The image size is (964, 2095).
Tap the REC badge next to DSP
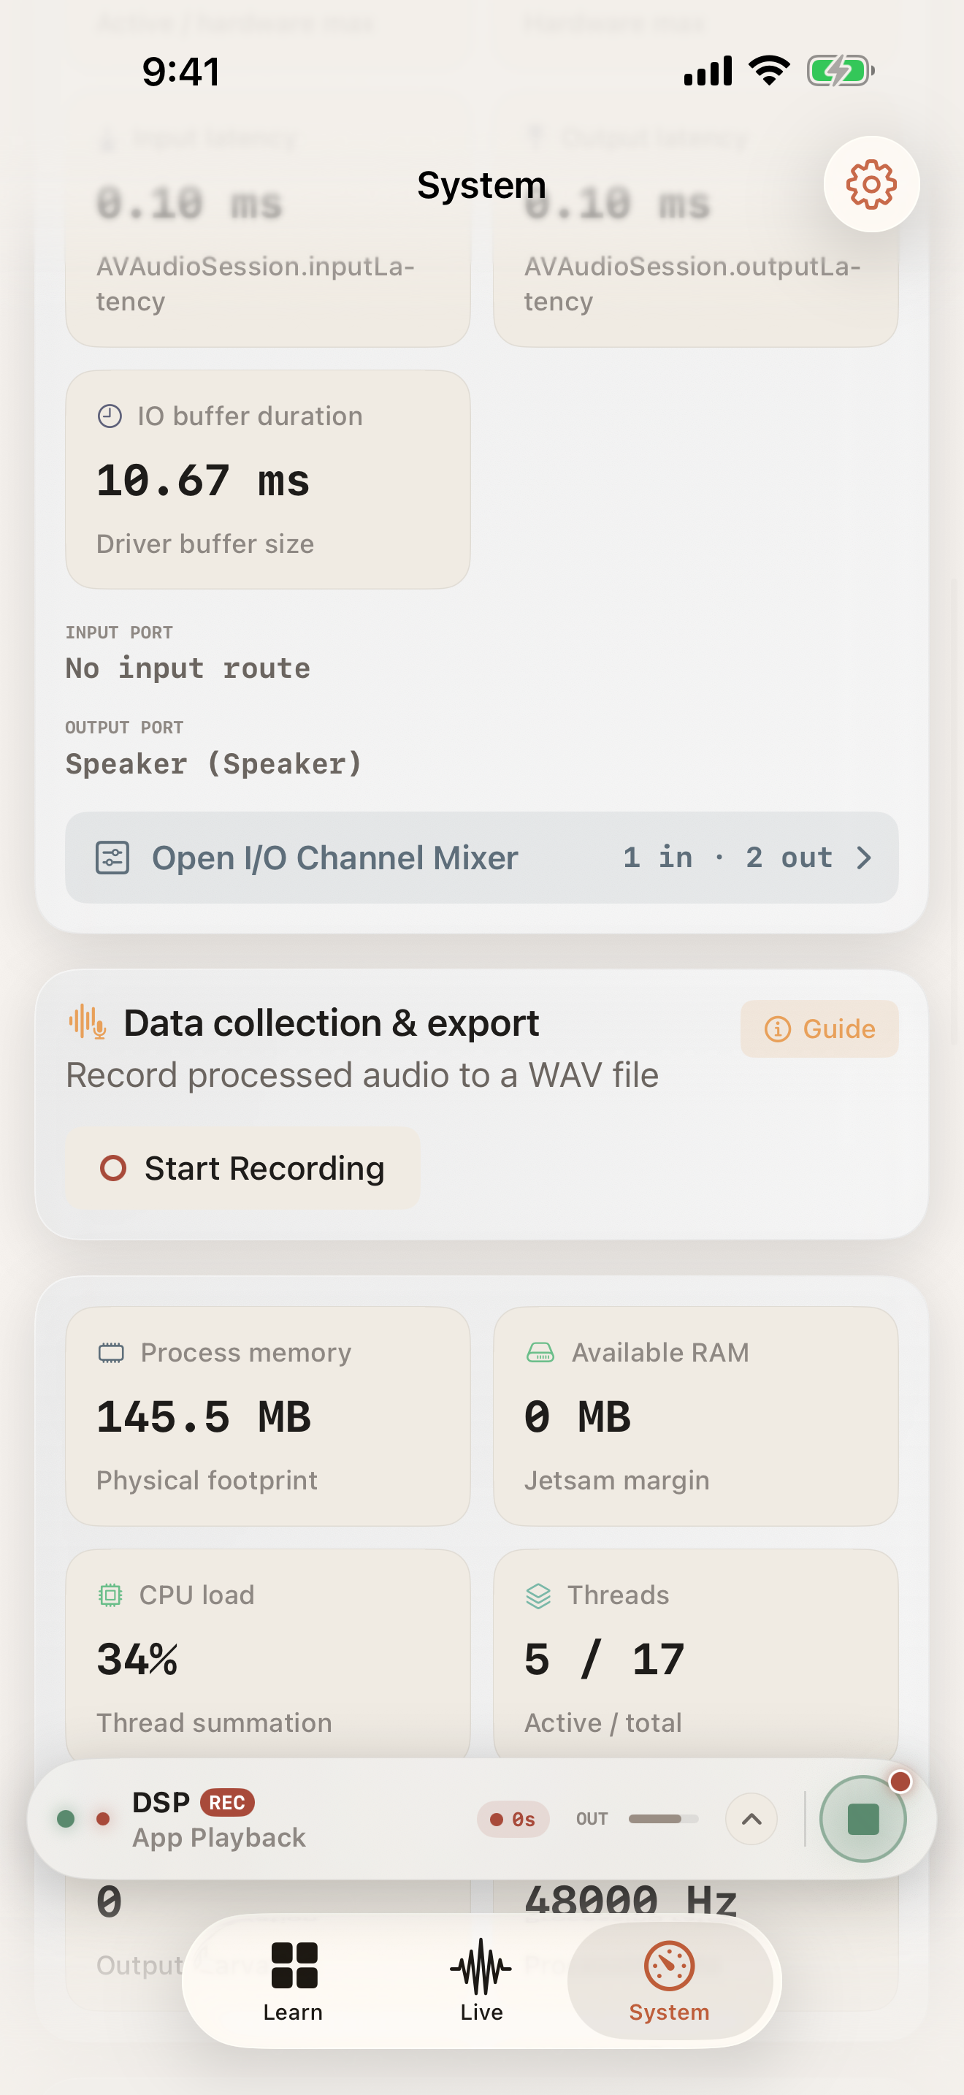pos(227,1802)
